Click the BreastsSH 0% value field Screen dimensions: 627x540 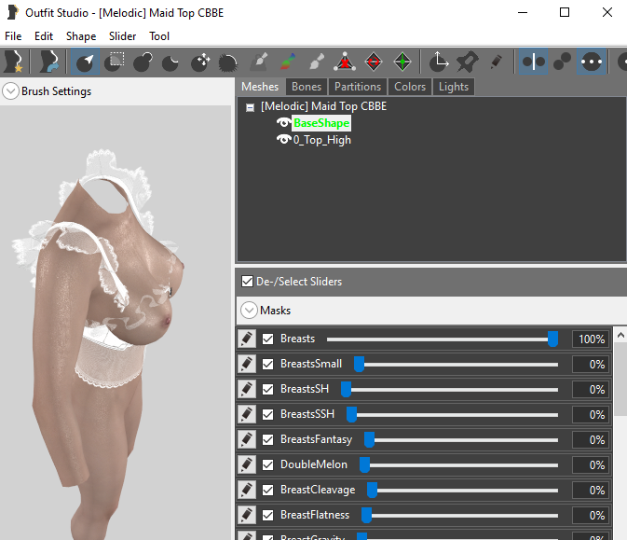click(591, 390)
